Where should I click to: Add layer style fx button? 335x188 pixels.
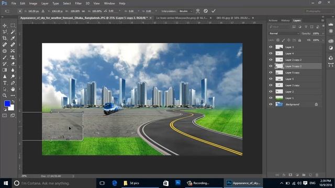(284, 175)
